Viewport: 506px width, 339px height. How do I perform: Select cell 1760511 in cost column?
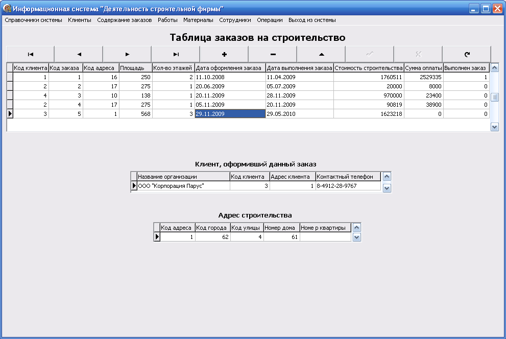click(x=369, y=77)
